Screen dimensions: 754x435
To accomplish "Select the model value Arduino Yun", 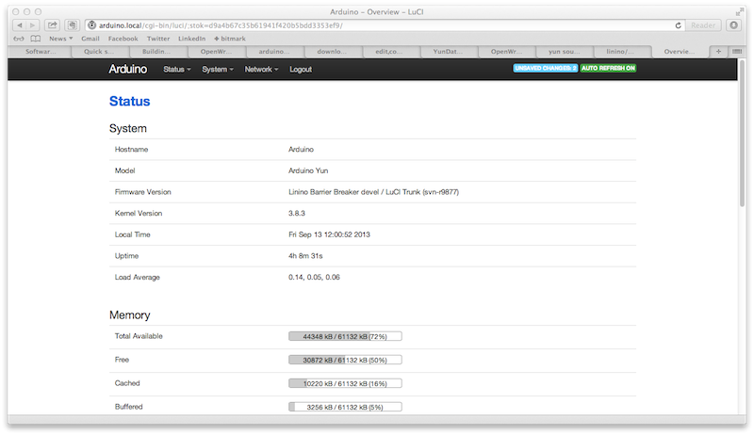I will click(308, 170).
